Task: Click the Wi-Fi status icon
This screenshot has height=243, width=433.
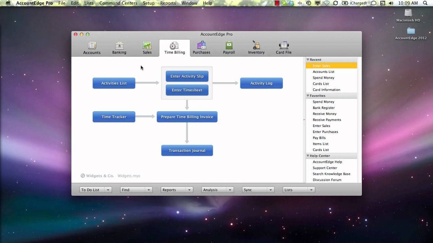Action: click(x=326, y=3)
